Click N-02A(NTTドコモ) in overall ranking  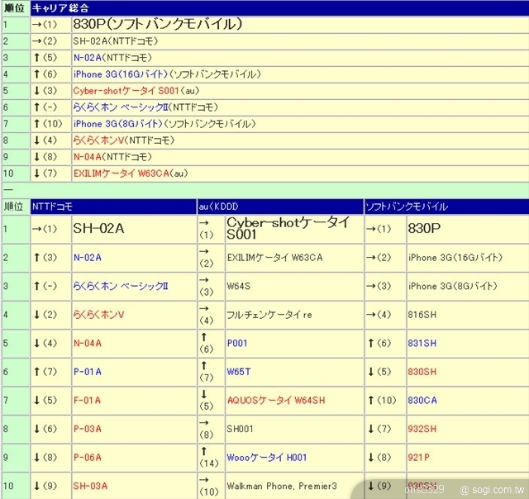(112, 58)
